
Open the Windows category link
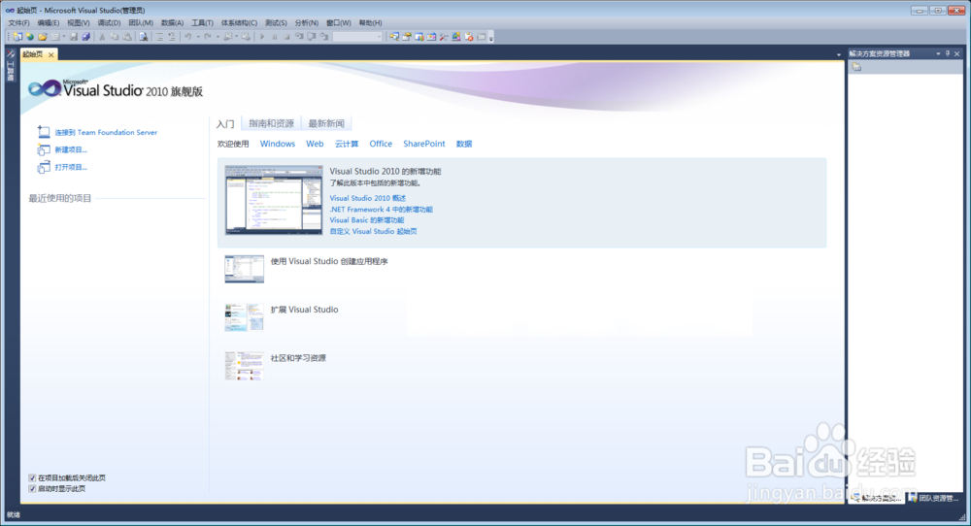[278, 144]
